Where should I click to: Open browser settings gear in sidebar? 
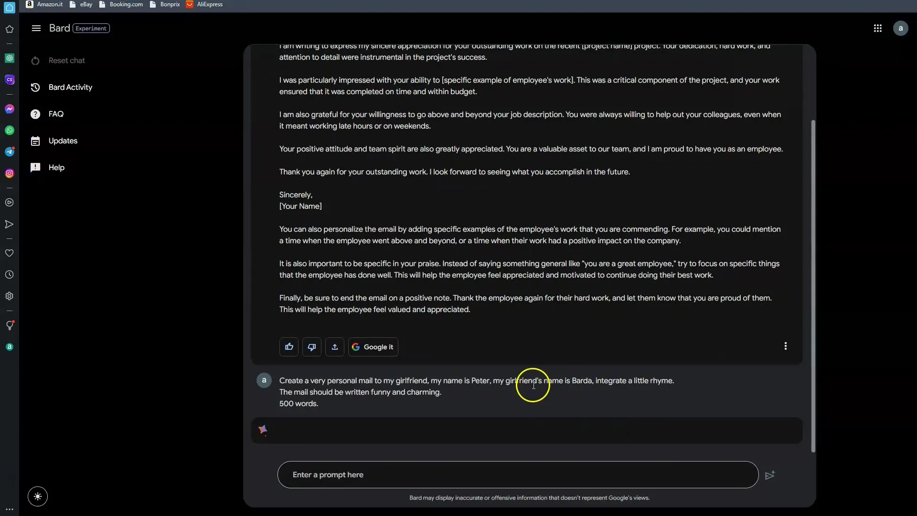tap(9, 296)
